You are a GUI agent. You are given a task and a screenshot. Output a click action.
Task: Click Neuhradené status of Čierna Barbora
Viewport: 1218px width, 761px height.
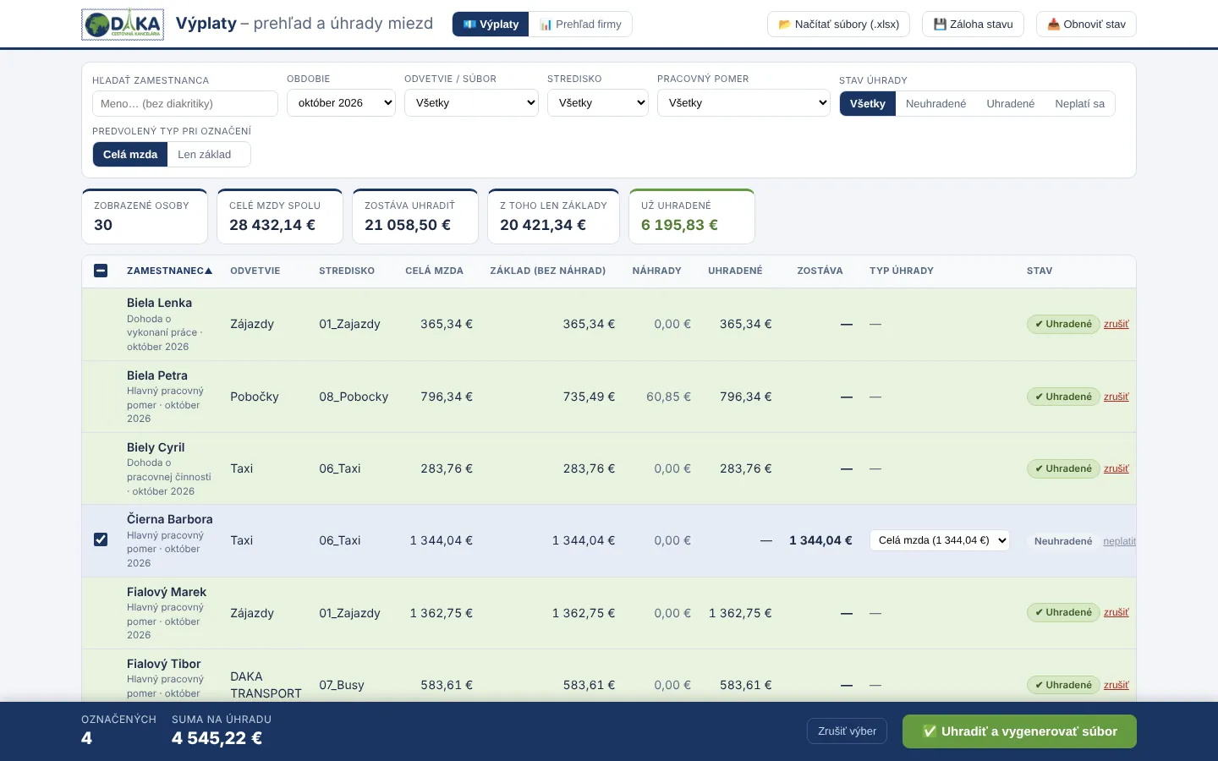coord(1063,541)
